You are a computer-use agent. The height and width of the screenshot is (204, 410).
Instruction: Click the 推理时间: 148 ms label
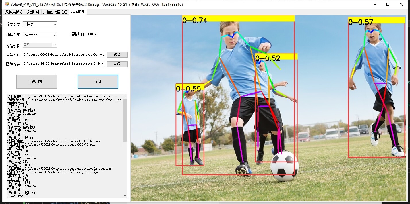pyautogui.click(x=84, y=34)
